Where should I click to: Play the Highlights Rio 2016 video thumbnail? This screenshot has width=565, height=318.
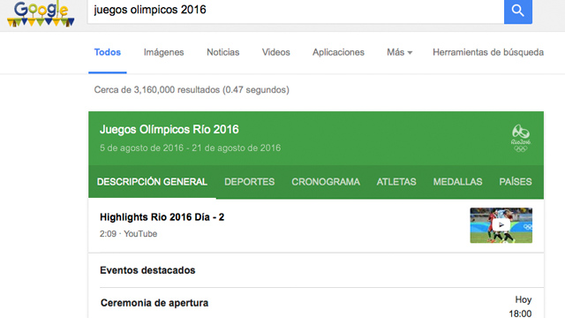click(501, 225)
